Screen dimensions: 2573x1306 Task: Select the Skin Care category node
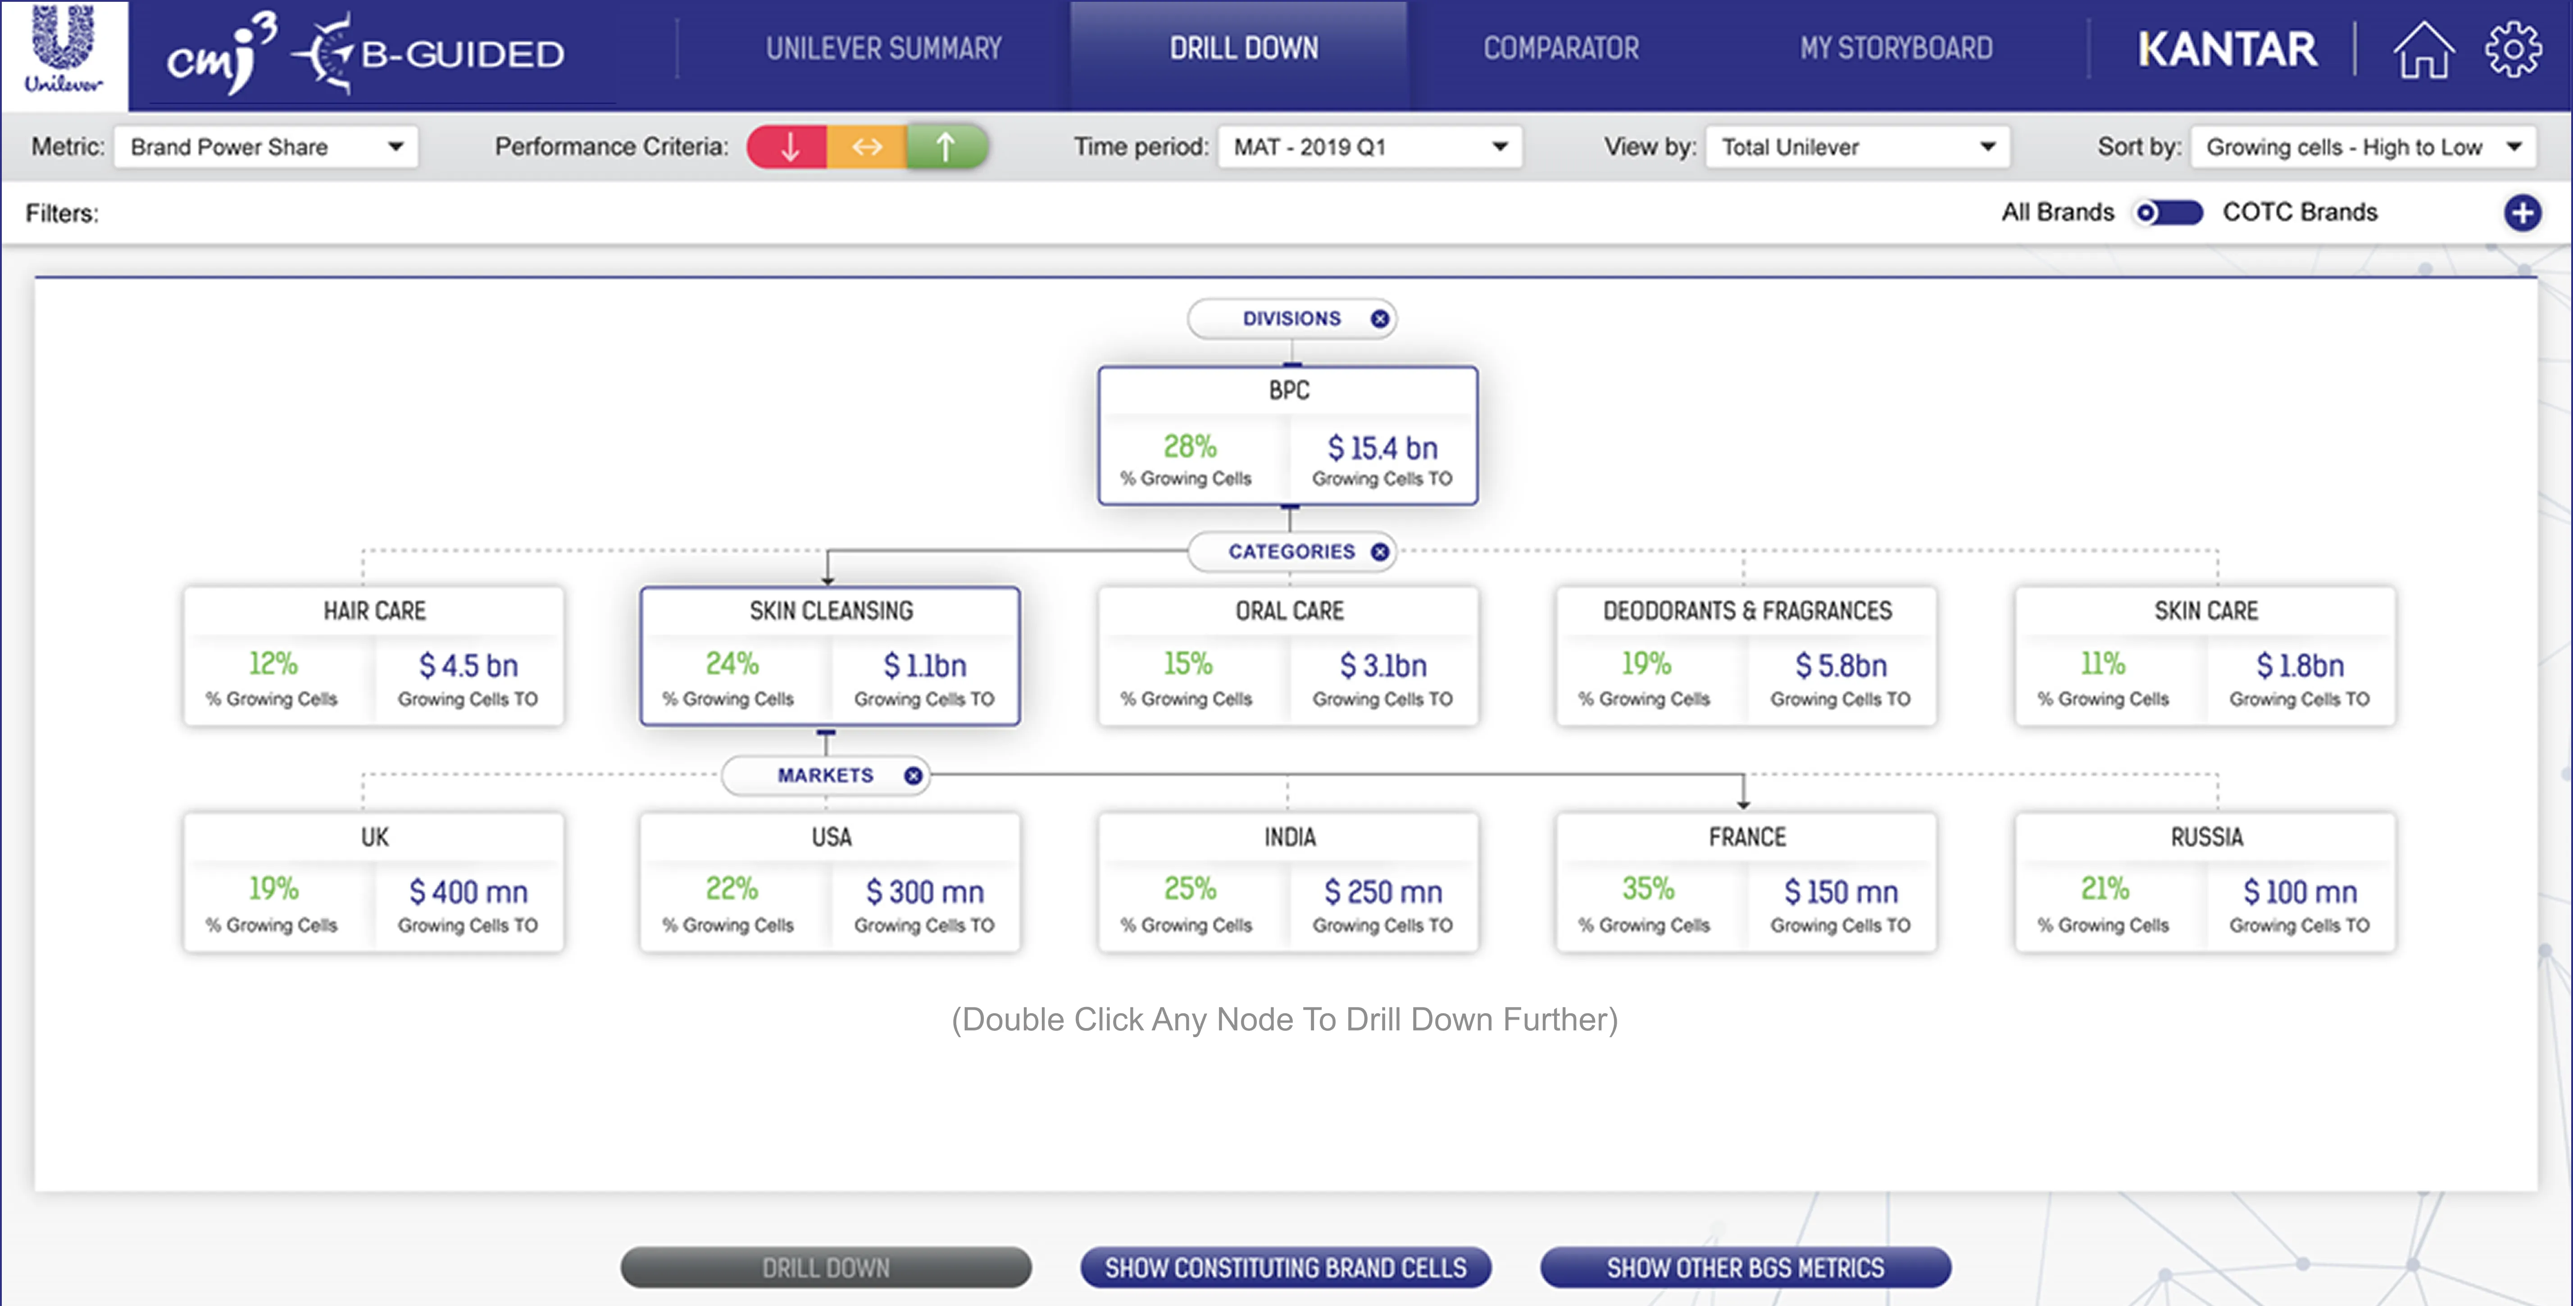point(2205,656)
